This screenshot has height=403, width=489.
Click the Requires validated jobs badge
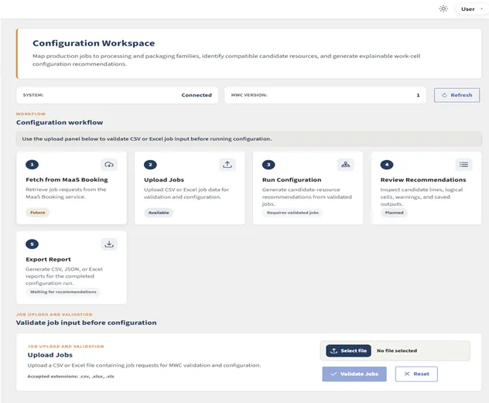[292, 213]
